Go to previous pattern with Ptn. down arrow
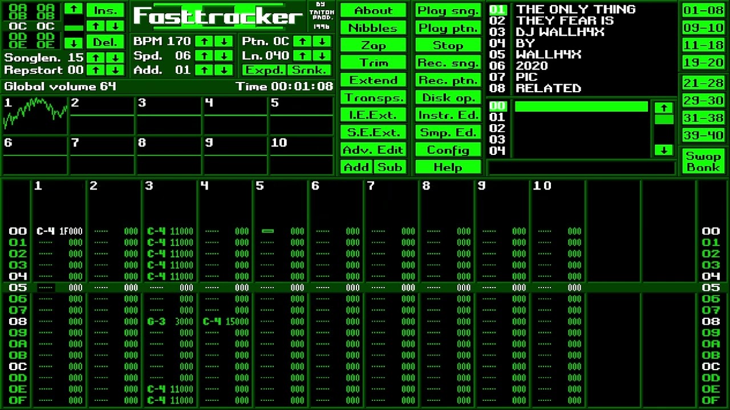The width and height of the screenshot is (730, 410). coord(322,42)
